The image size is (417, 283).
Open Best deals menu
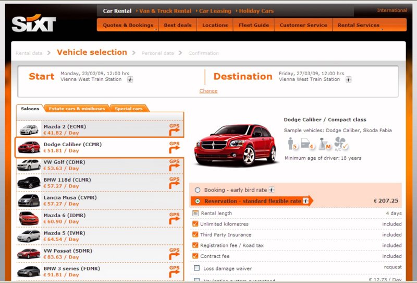[x=178, y=25]
